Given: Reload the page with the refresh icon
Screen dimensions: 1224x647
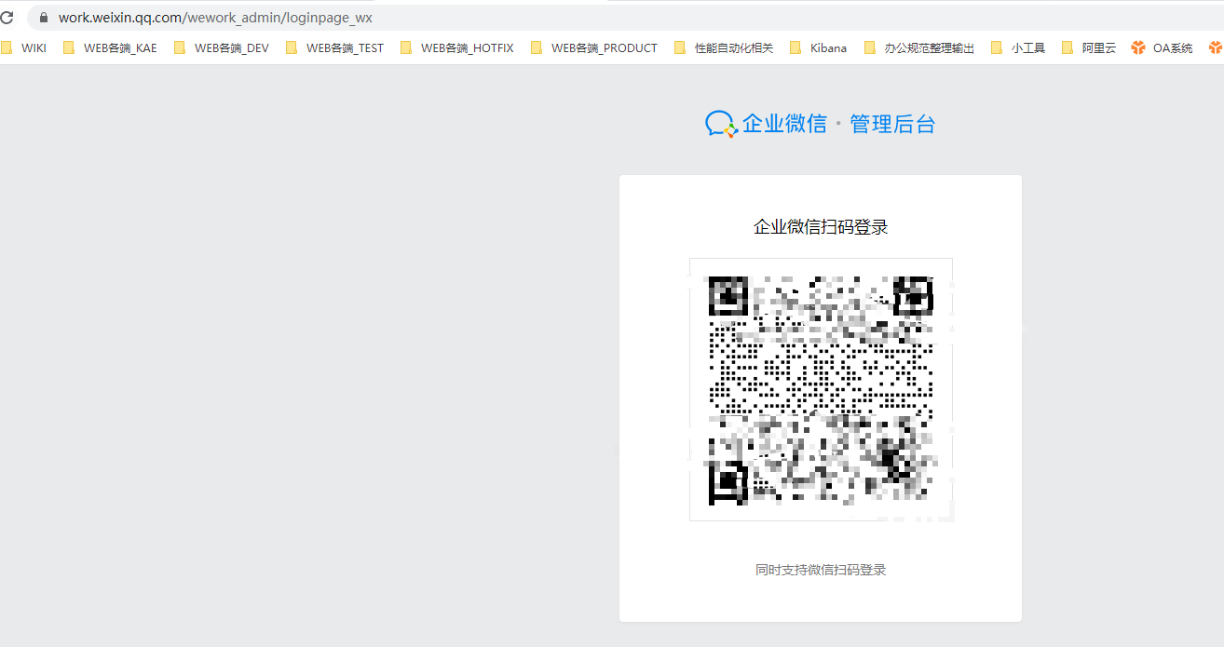Looking at the screenshot, I should click(x=7, y=17).
